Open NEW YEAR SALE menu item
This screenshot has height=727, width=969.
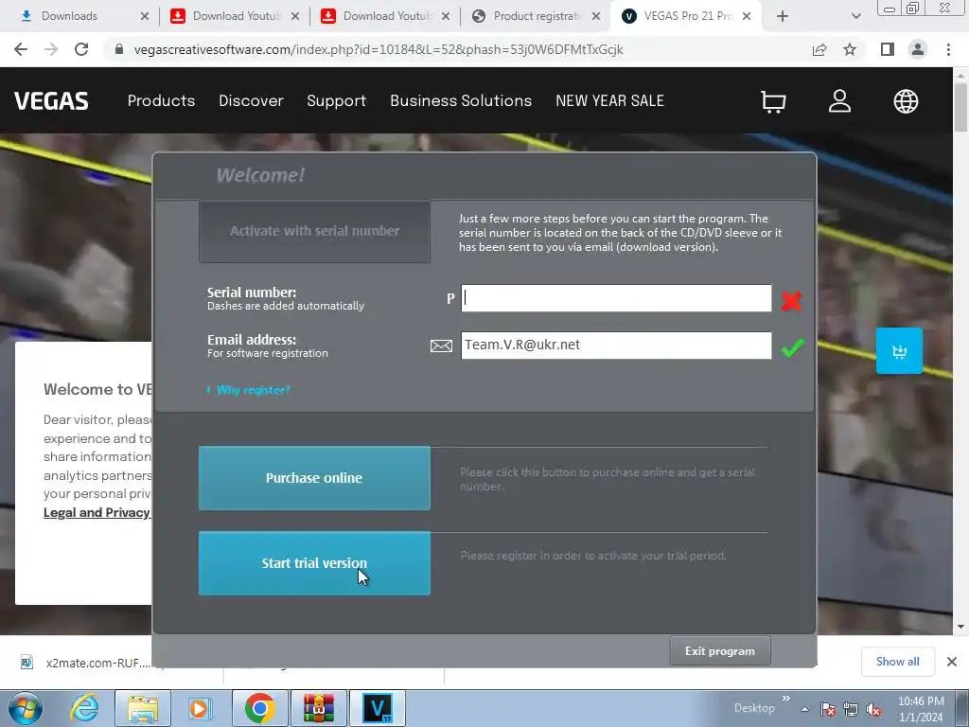pos(610,100)
